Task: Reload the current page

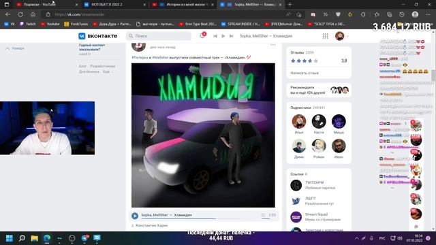Action: [20, 14]
